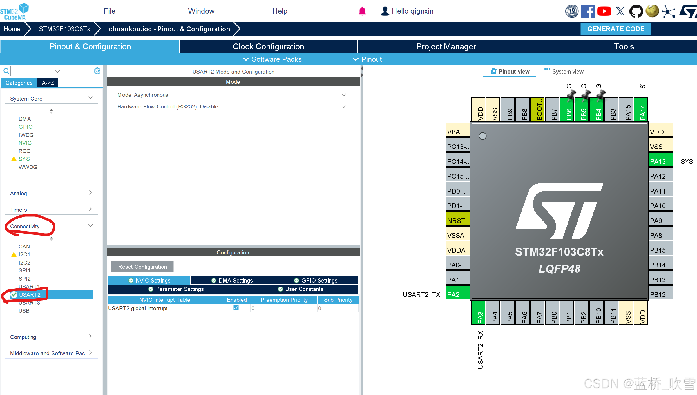697x395 pixels.
Task: Click STM32F103C8Tx breadcrumb
Action: [x=64, y=29]
